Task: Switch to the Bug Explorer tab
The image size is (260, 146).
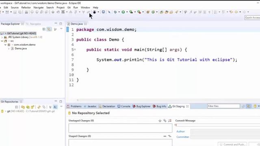Action: (141, 106)
